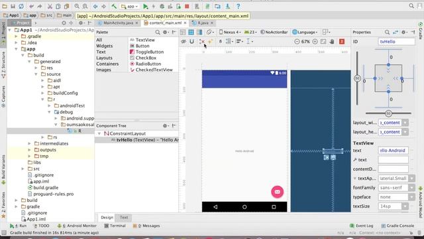Screen dimensions: 424x239
Task: Click the Zoom Out minus icon
Action: 297,41
